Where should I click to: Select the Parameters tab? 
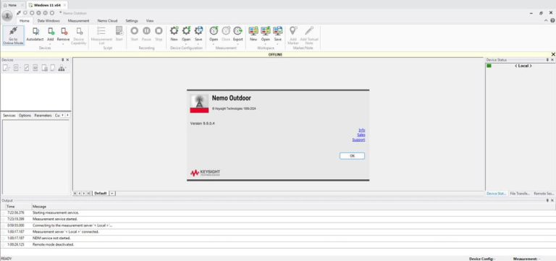click(x=43, y=116)
